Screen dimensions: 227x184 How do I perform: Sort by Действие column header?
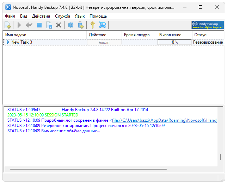pos(104,35)
